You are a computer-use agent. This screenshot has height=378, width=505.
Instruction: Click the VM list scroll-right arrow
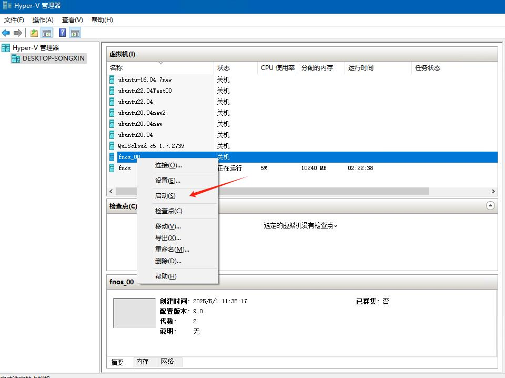tap(493, 192)
